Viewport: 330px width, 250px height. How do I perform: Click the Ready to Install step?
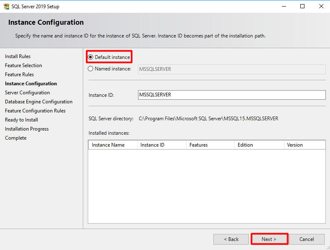click(x=21, y=120)
